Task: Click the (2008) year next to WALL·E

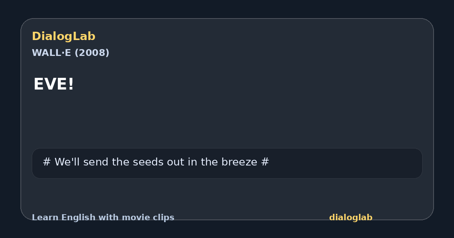Action: click(92, 53)
